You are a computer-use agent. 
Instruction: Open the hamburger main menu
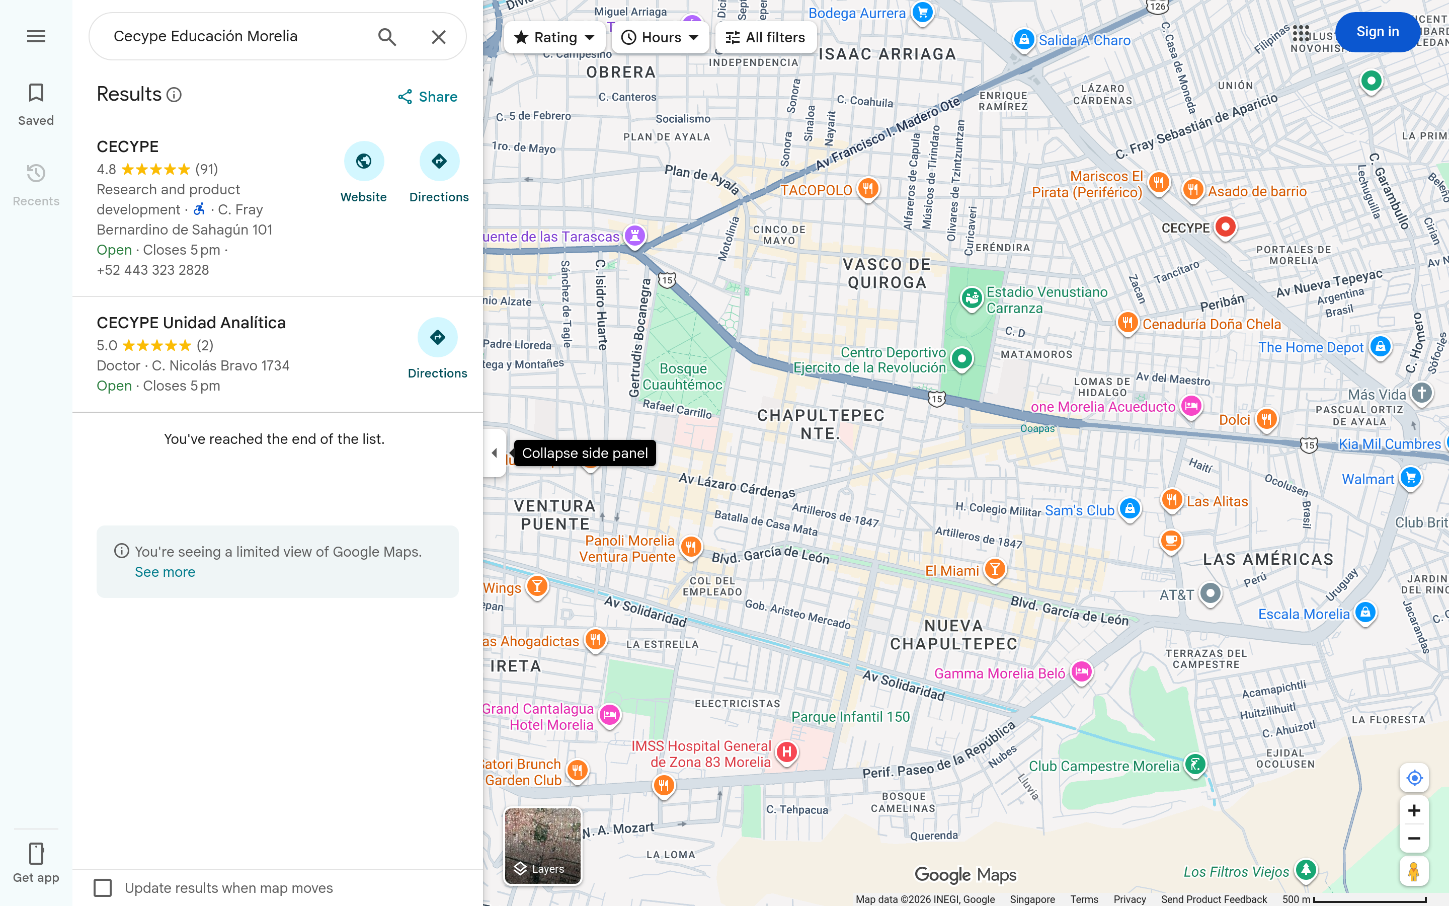pyautogui.click(x=36, y=37)
